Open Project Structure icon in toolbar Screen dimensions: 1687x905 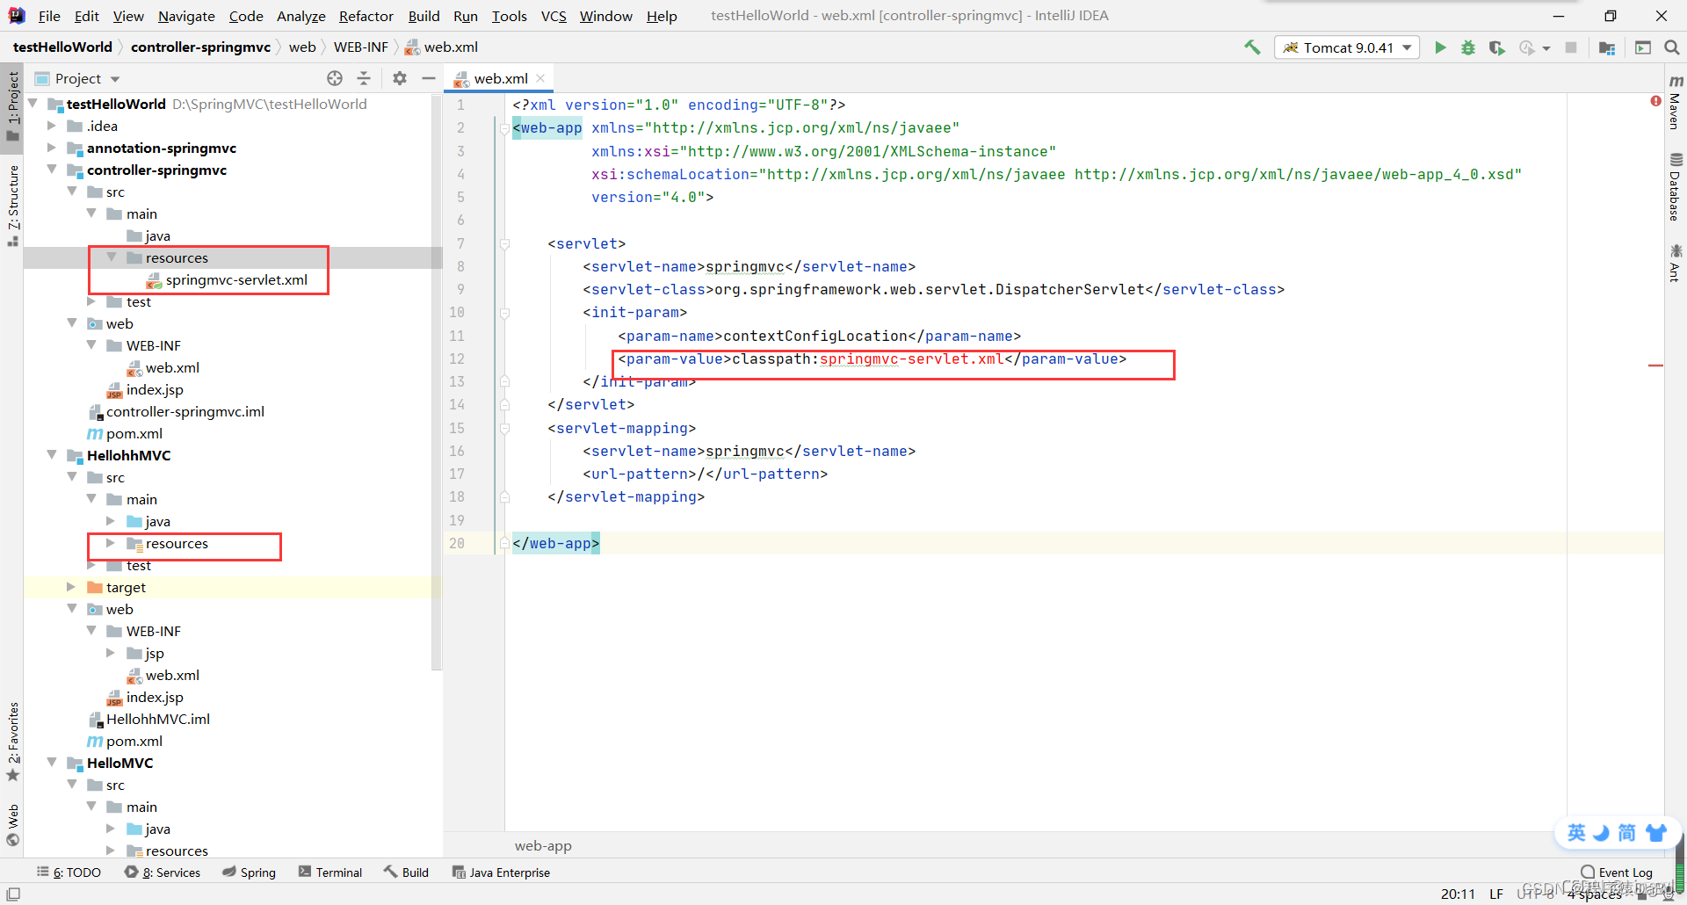tap(1607, 47)
